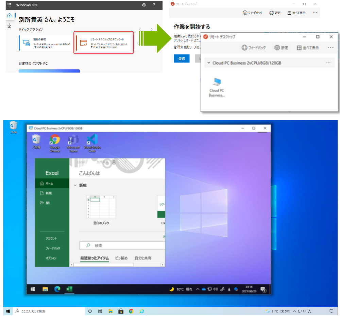Switch to the 最近使ったアイテム tab
Viewport: 340px width, 321px height.
(x=94, y=258)
